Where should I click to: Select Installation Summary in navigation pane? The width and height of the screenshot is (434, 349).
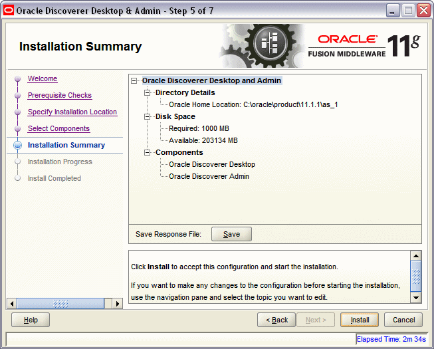(x=66, y=145)
